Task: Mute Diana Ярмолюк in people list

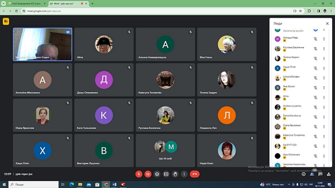Action: click(315, 126)
